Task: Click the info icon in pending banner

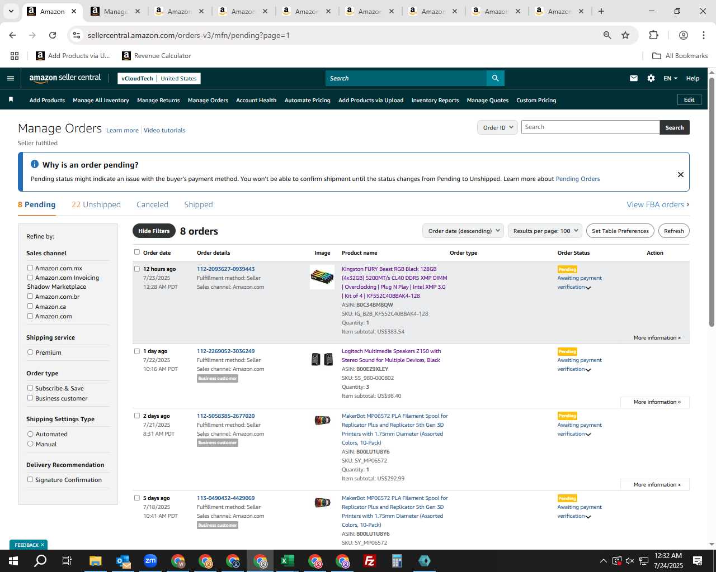Action: (x=34, y=164)
